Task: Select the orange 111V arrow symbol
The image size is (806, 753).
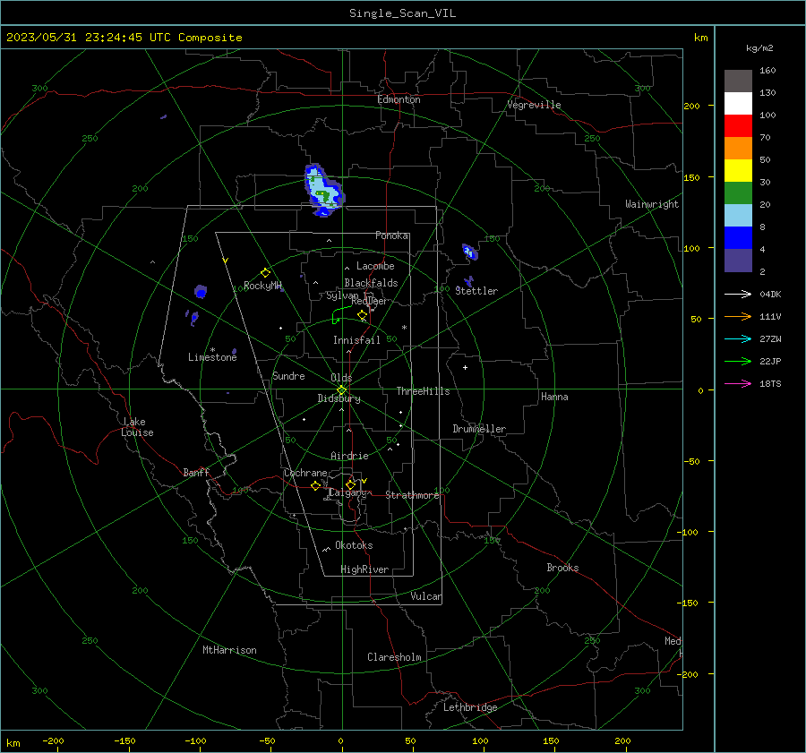Action: (738, 317)
